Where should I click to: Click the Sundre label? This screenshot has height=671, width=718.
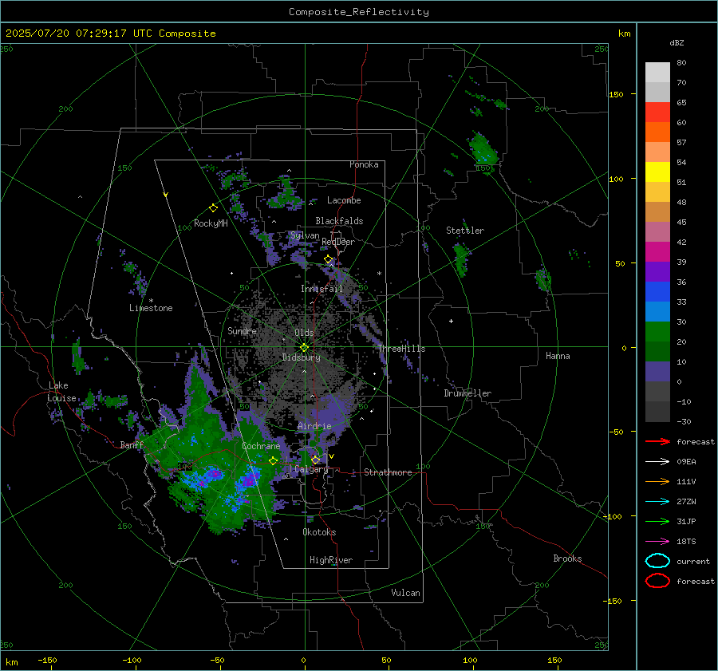coord(242,330)
